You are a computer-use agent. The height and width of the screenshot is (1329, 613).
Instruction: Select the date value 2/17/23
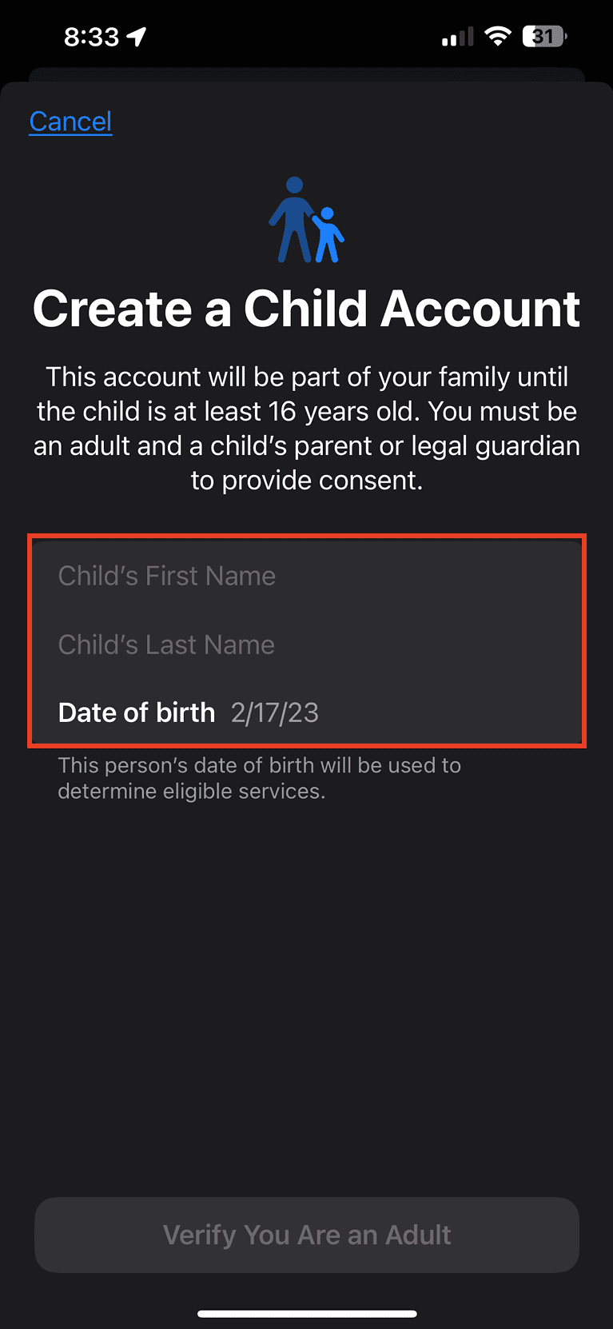274,712
